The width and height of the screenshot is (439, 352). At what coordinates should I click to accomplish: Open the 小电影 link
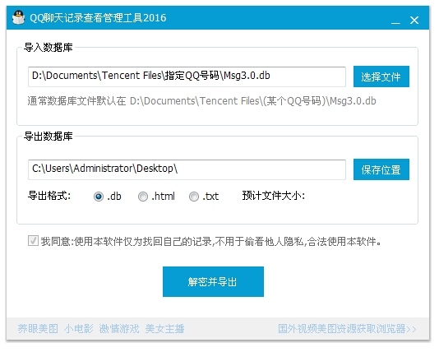click(x=79, y=329)
